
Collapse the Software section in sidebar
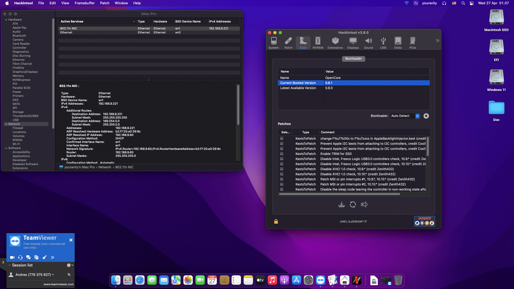[6, 148]
